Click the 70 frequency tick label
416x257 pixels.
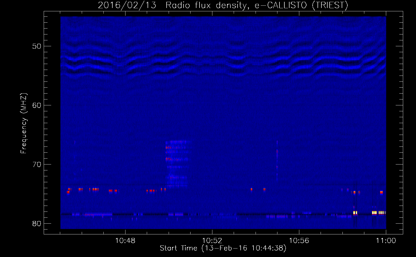[x=37, y=164]
